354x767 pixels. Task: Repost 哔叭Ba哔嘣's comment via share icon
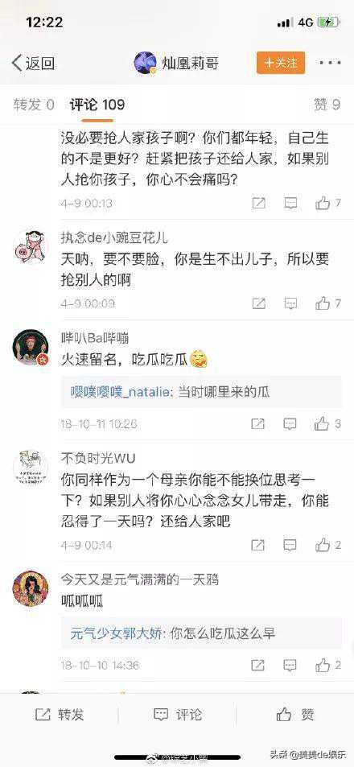click(x=258, y=423)
